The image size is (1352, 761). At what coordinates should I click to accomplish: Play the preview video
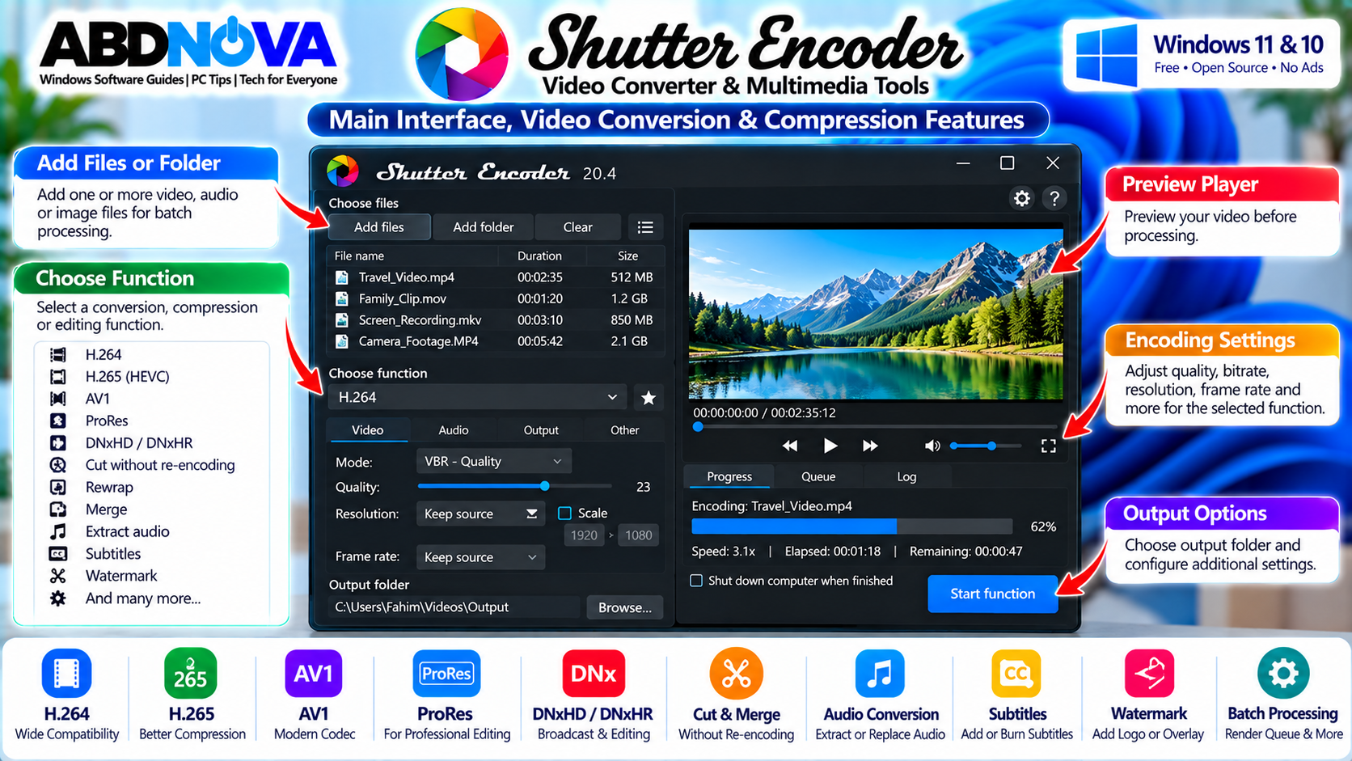coord(830,446)
